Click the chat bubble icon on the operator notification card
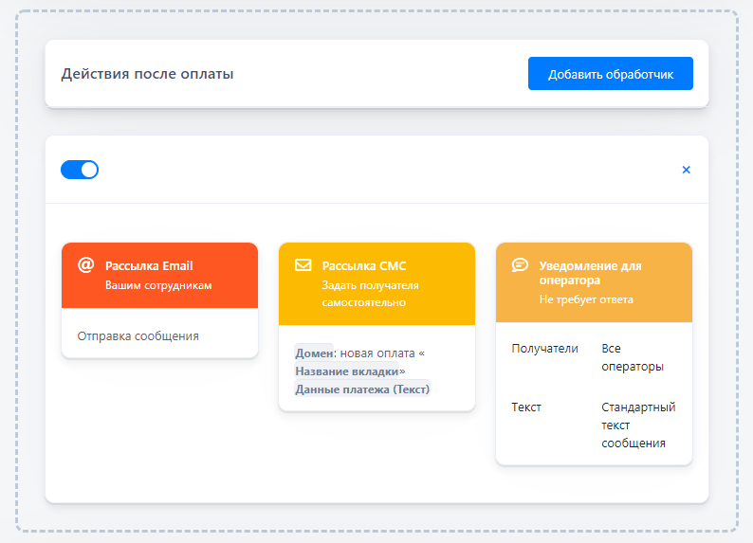Screen dimensions: 753x543 pos(520,264)
